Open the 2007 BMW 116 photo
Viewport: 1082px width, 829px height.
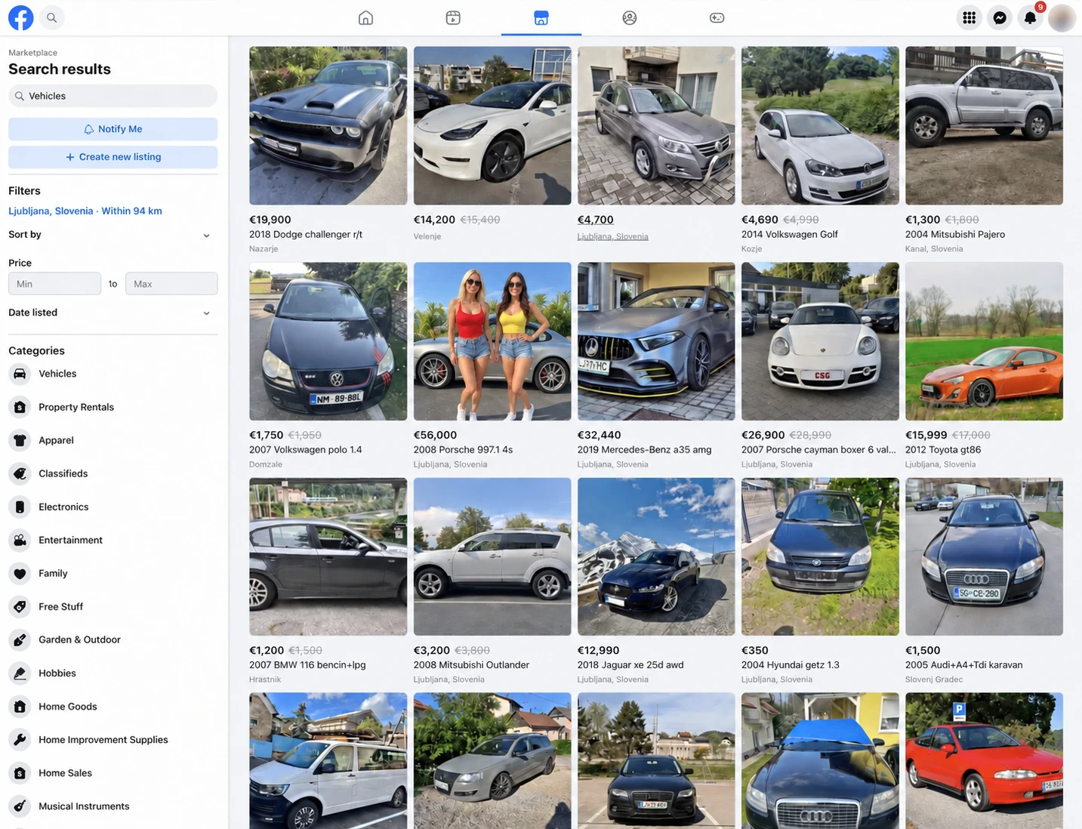[x=328, y=556]
